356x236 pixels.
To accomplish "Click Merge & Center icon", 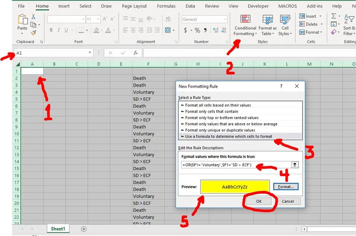I will coord(168,30).
